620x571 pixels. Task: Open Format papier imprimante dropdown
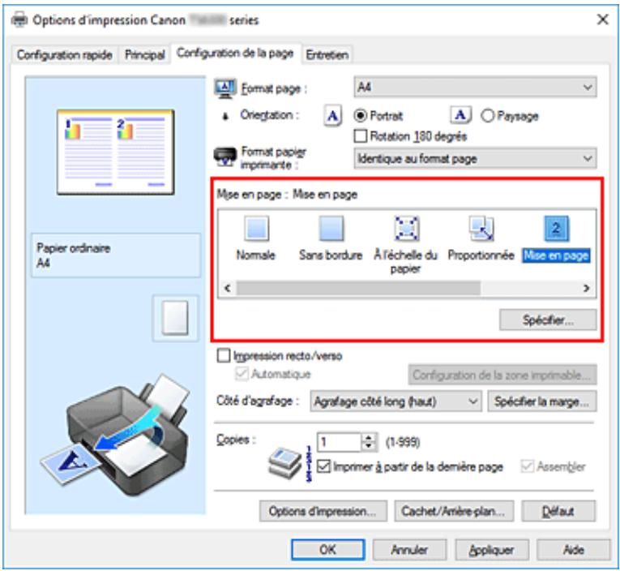point(475,159)
